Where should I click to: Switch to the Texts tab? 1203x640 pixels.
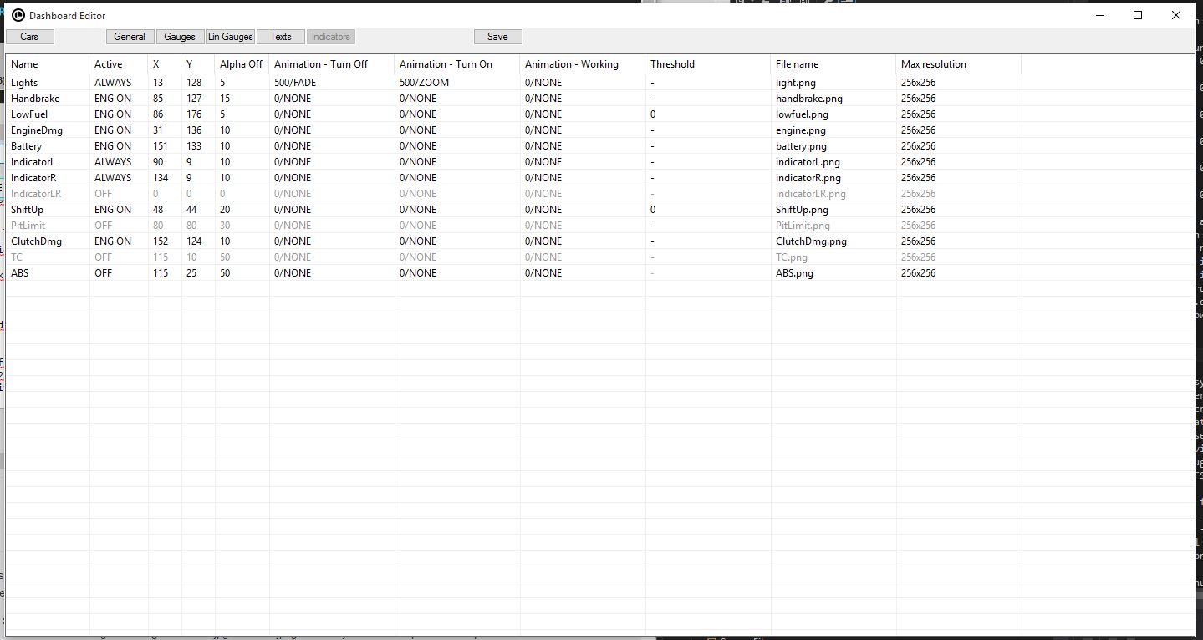click(280, 37)
